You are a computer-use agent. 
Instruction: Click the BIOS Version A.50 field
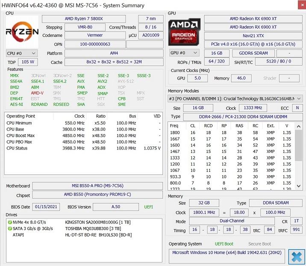[116, 207]
